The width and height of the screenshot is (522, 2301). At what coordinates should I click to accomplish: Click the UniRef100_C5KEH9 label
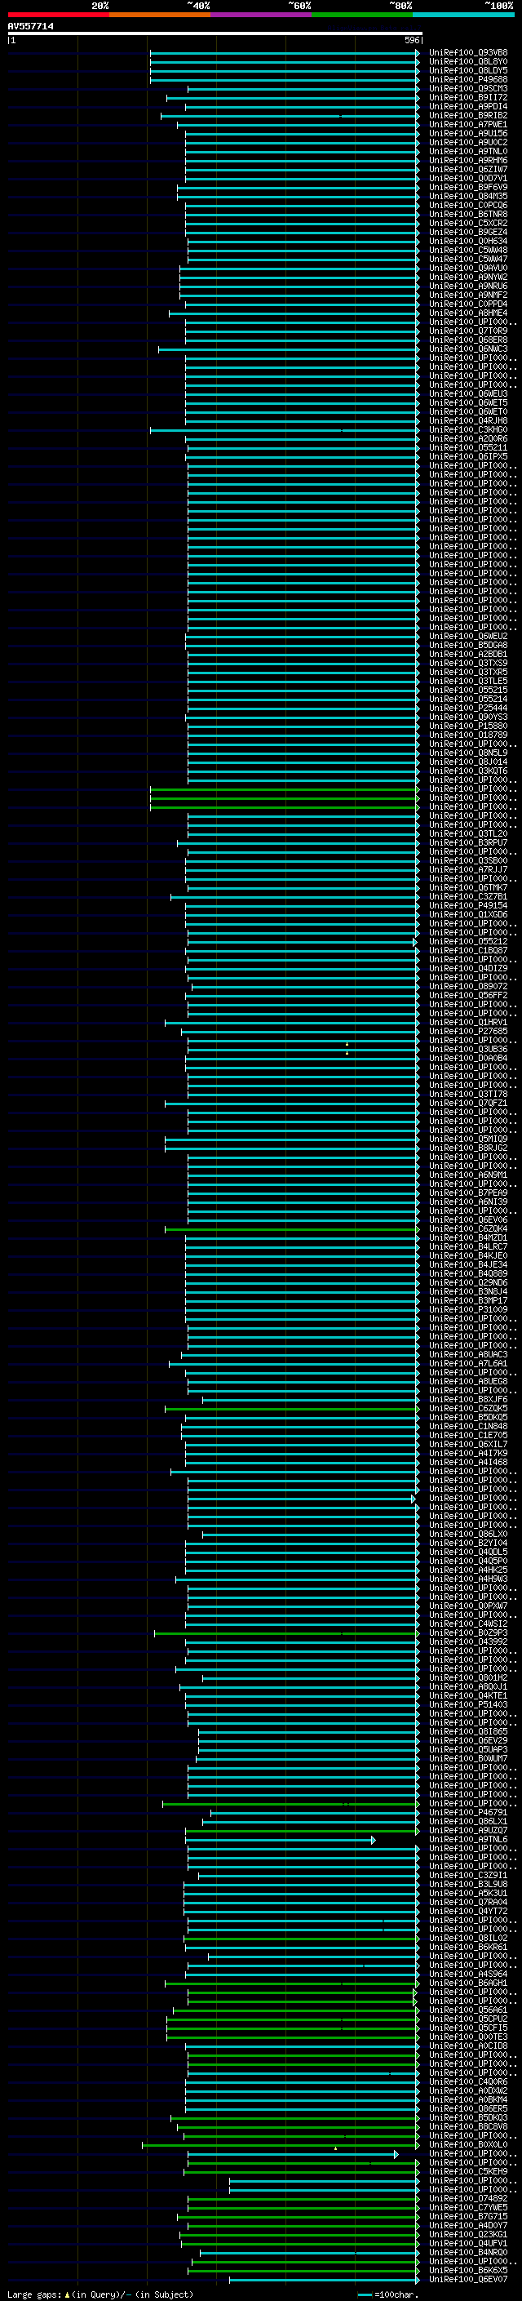468,2171
